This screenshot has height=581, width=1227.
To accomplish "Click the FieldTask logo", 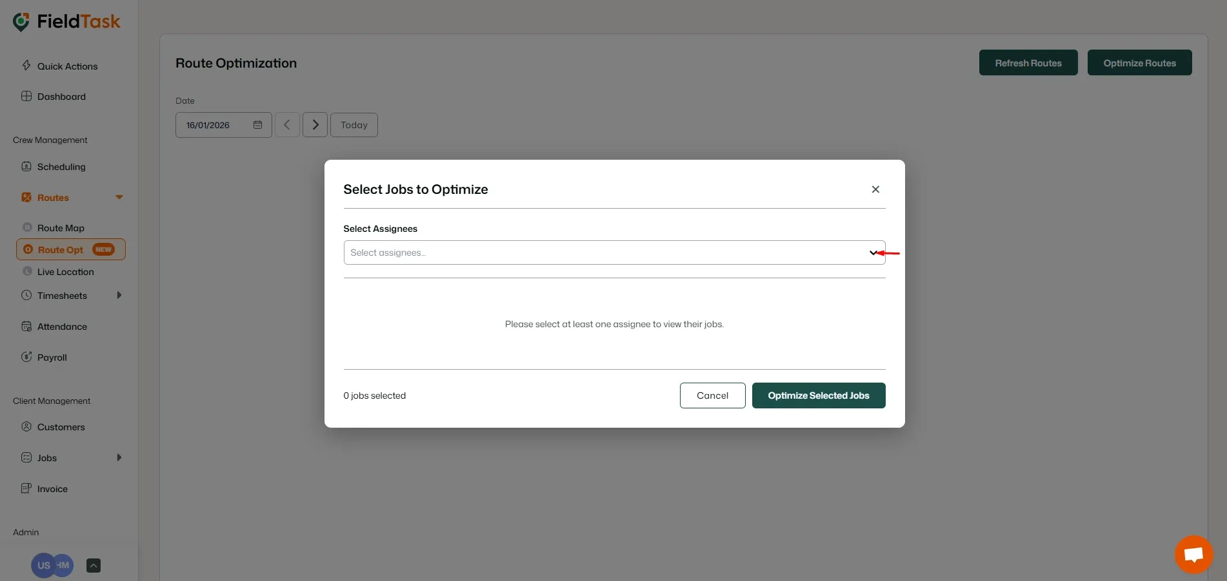I will pyautogui.click(x=65, y=21).
